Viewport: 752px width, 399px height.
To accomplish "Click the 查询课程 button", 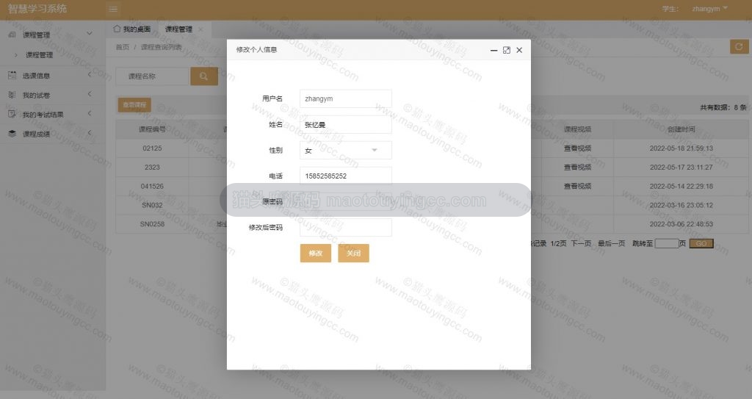I will (134, 104).
